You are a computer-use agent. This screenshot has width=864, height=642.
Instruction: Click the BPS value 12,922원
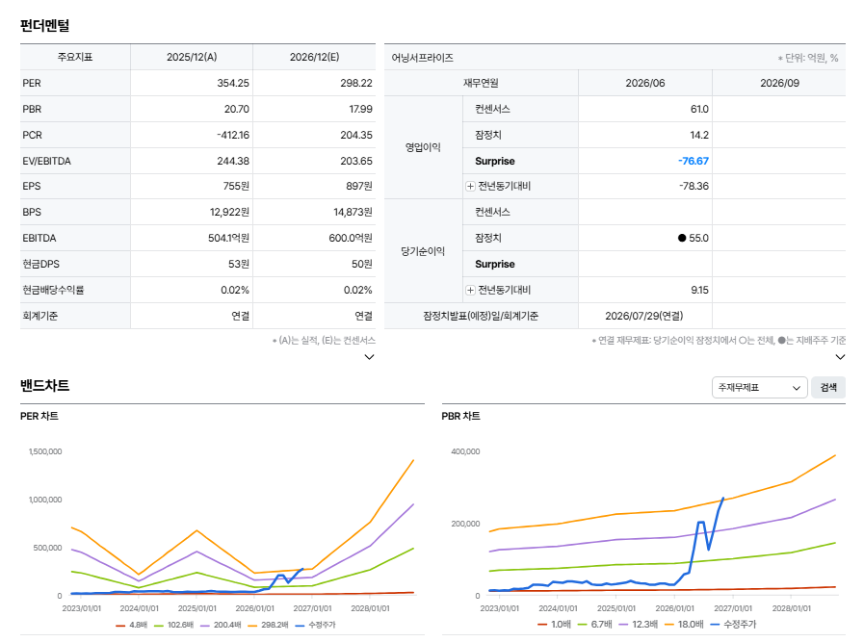coord(230,212)
